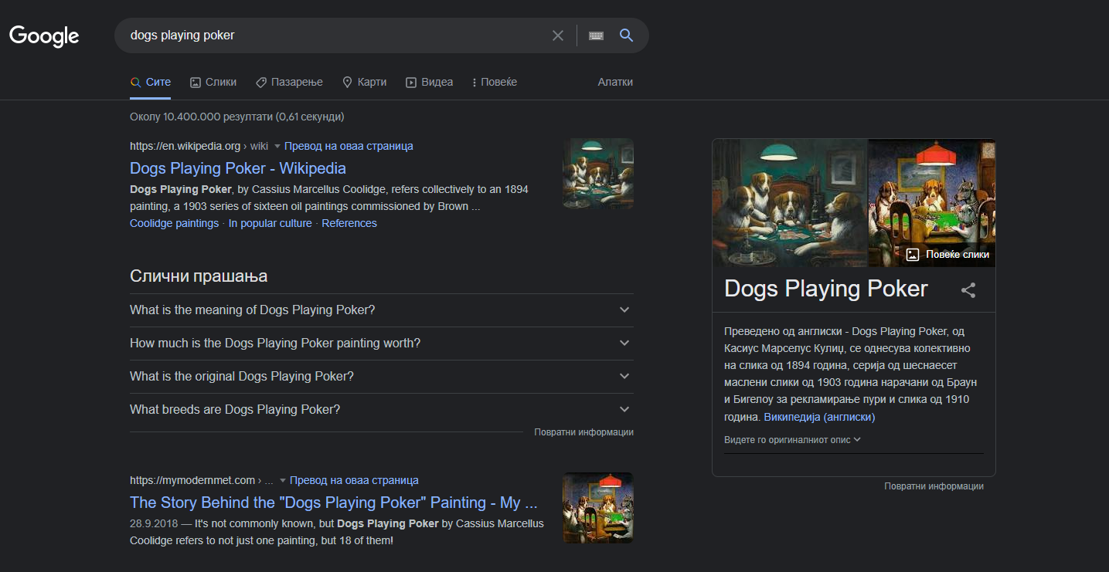Switch to the Видеа tab

[x=430, y=82]
